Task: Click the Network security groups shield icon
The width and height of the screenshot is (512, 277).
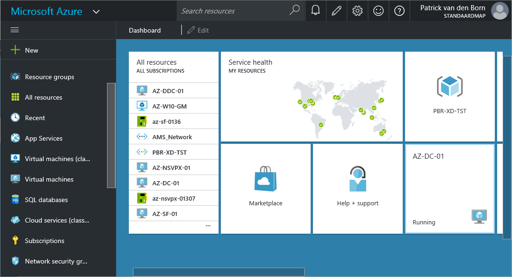Action: pyautogui.click(x=15, y=261)
